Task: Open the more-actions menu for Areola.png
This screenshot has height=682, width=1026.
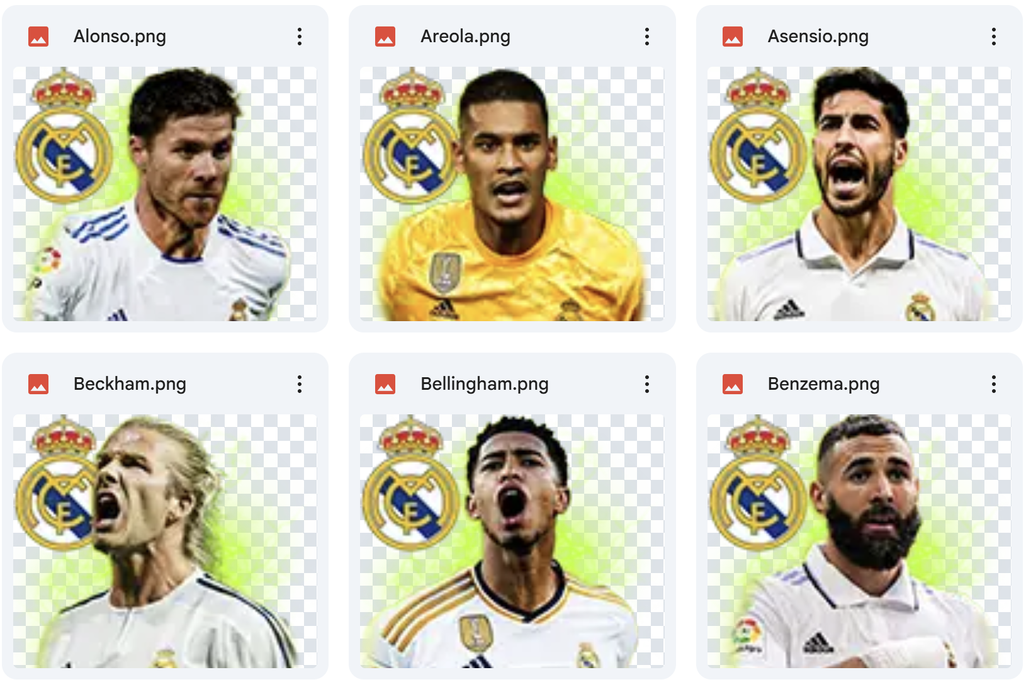Action: (x=646, y=37)
